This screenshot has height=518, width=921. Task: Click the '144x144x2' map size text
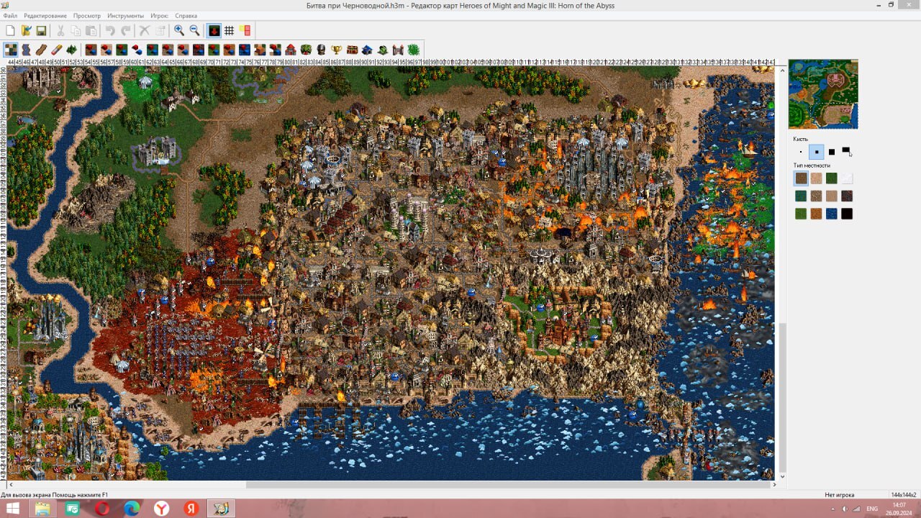904,495
